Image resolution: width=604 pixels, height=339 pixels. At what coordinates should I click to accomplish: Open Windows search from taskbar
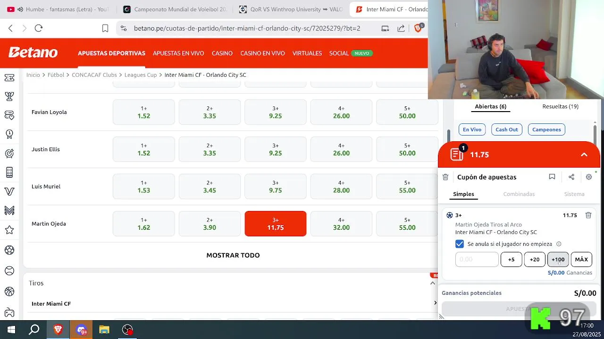34,330
